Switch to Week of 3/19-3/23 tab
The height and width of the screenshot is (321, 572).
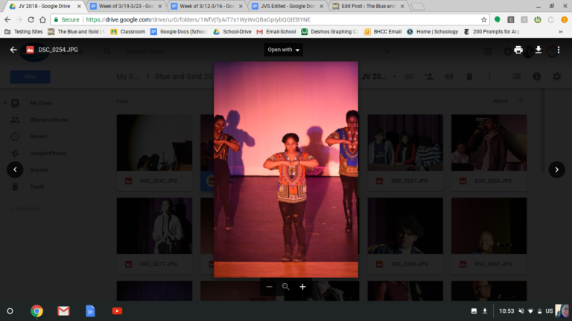click(126, 6)
